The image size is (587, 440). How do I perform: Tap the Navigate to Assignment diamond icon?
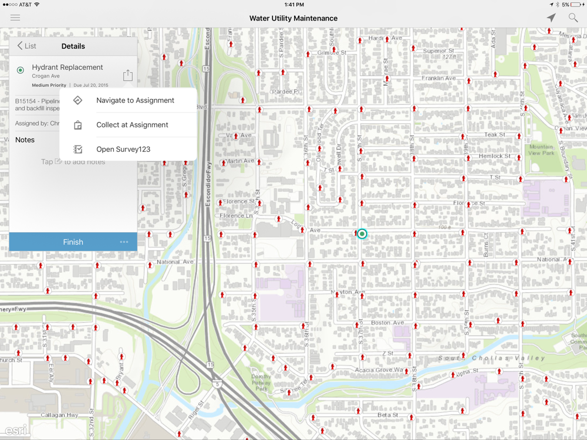pyautogui.click(x=77, y=100)
